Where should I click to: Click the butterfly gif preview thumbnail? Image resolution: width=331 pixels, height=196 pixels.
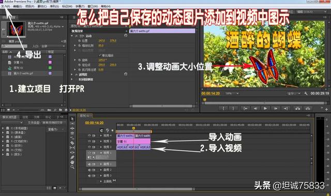coord(16,29)
